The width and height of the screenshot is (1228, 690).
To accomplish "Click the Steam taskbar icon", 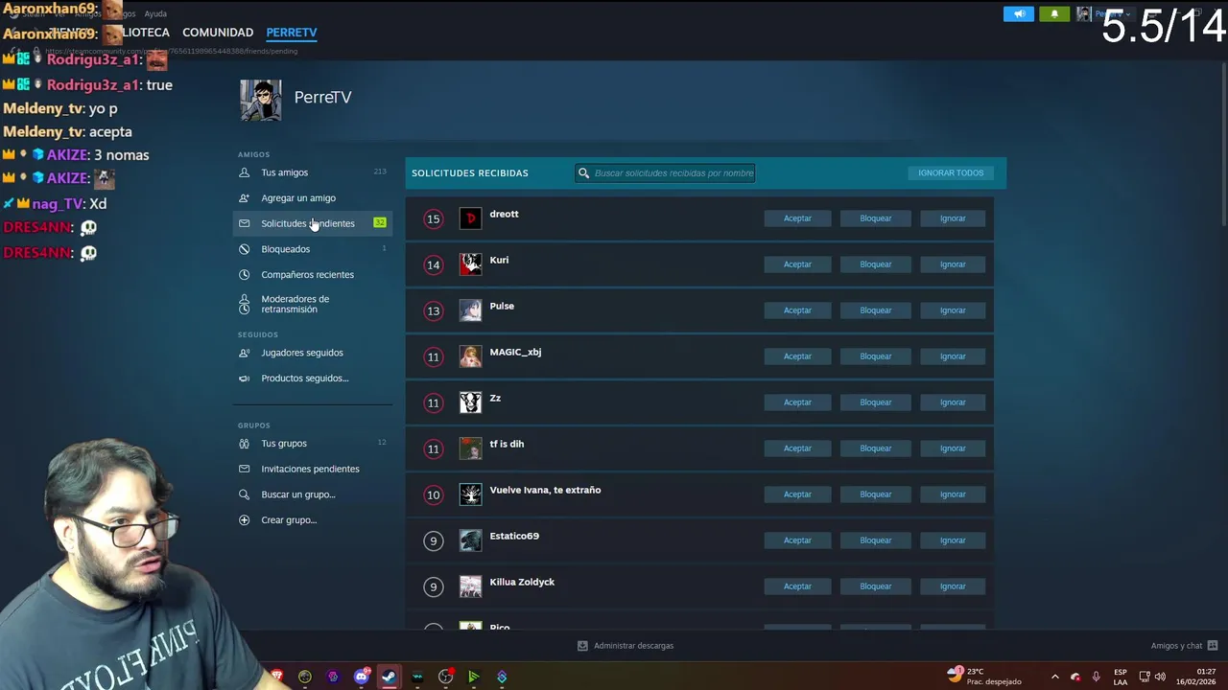I will pyautogui.click(x=389, y=677).
